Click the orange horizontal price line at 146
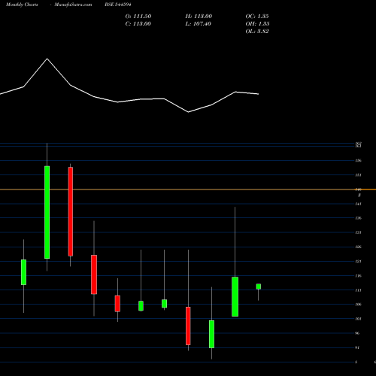Image resolution: width=376 pixels, height=376 pixels. point(188,190)
